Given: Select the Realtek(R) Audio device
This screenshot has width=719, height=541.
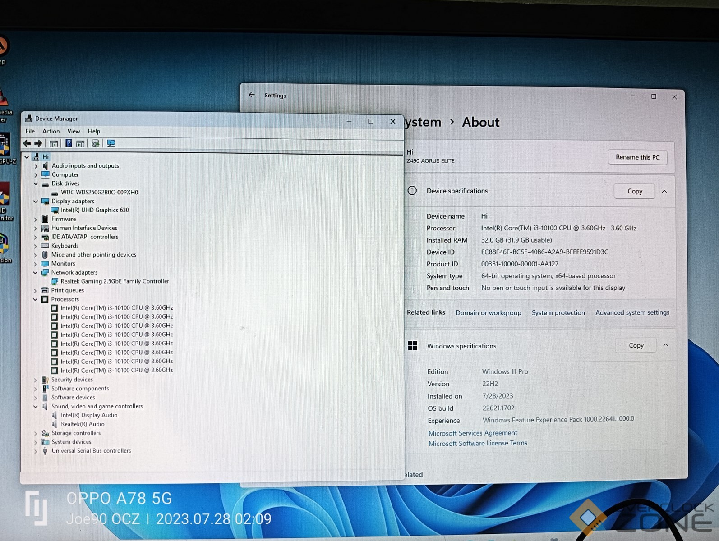Looking at the screenshot, I should [x=83, y=424].
